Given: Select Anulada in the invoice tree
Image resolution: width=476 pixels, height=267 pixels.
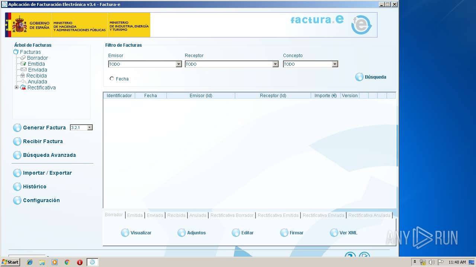Looking at the screenshot, I should 38,82.
